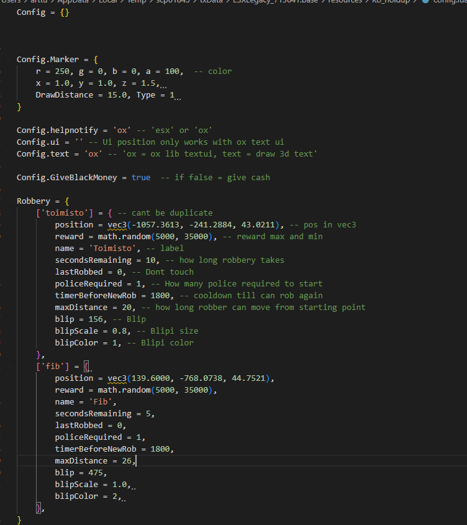Click the 'true' value of GiveBlackMoney
The height and width of the screenshot is (525, 467).
(141, 178)
